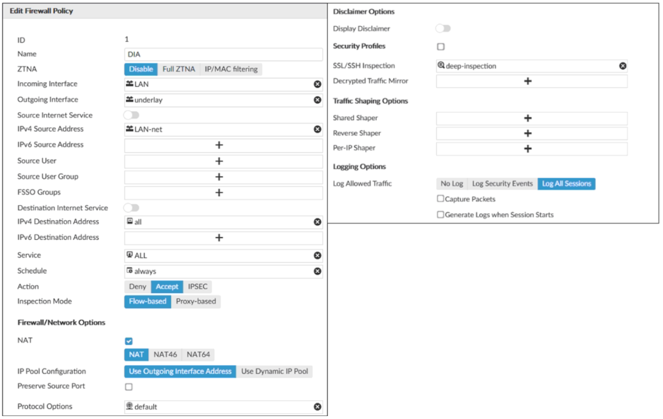
Task: Set action to Deny
Action: click(137, 287)
